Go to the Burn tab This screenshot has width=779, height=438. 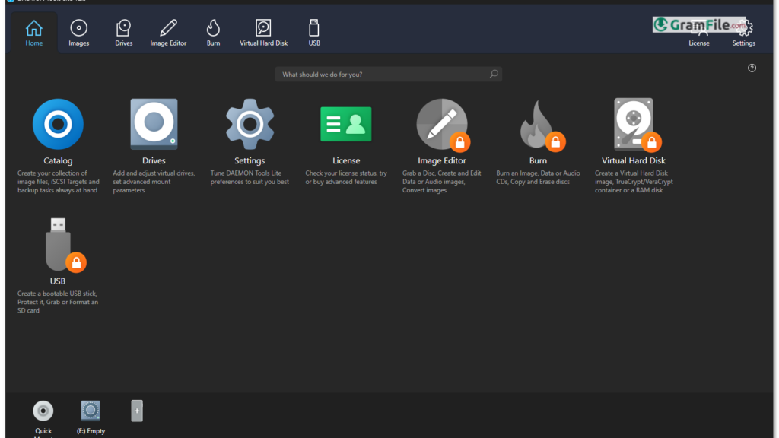point(213,33)
